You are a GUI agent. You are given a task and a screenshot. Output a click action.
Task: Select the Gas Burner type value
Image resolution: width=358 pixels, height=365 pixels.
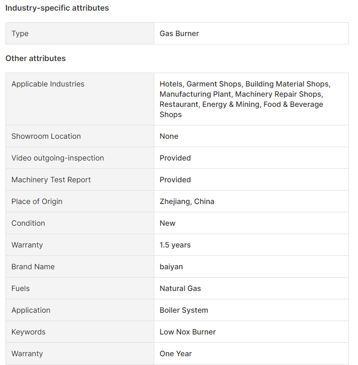(179, 33)
